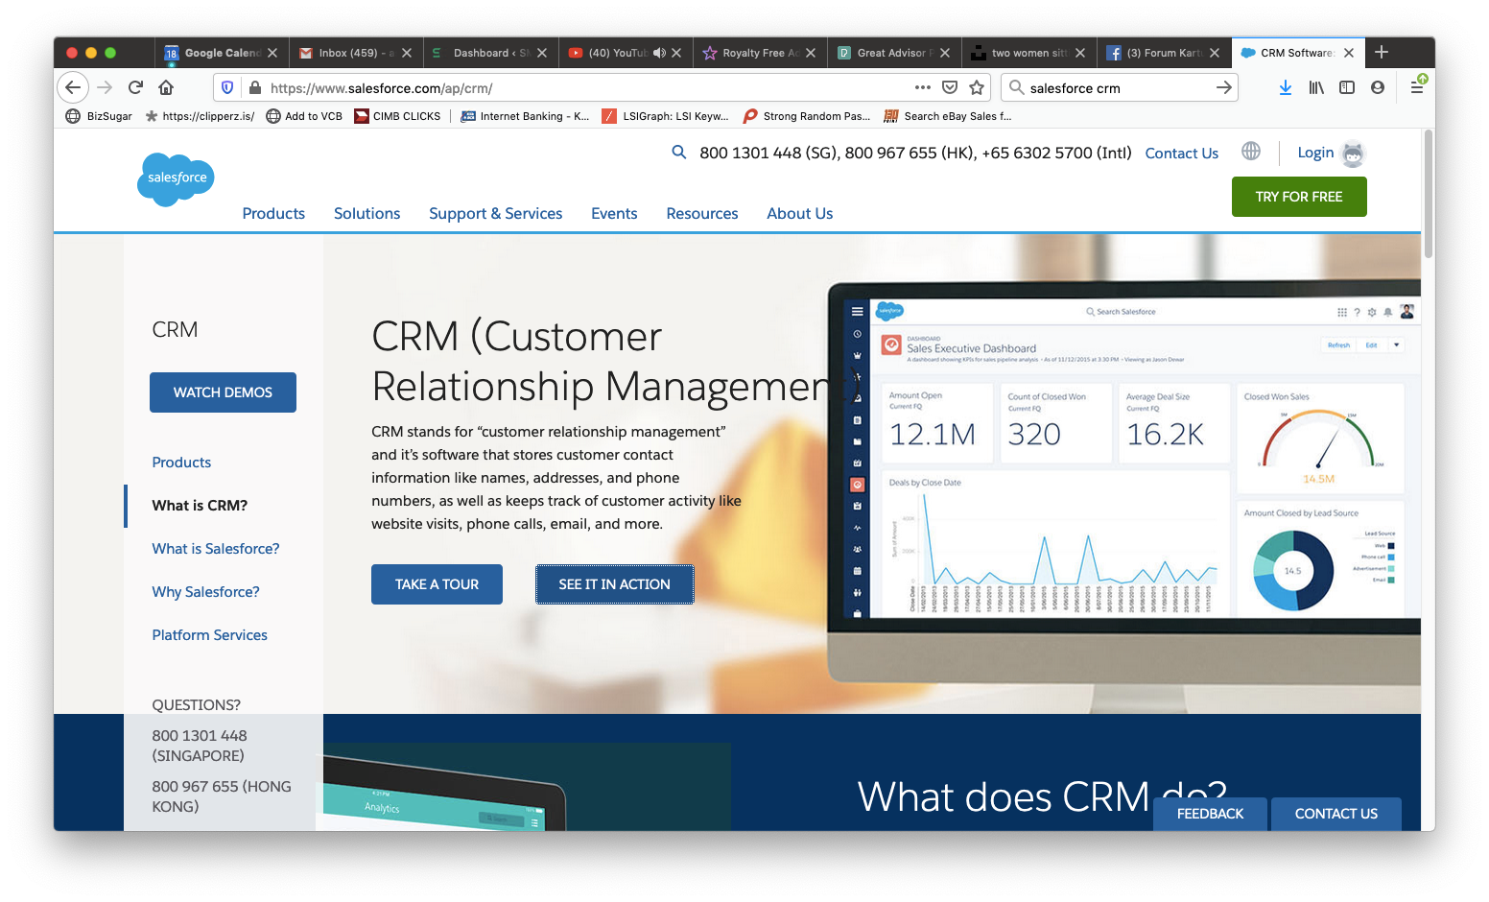The height and width of the screenshot is (902, 1489).
Task: Open tracking protection shield in address bar
Action: (227, 87)
